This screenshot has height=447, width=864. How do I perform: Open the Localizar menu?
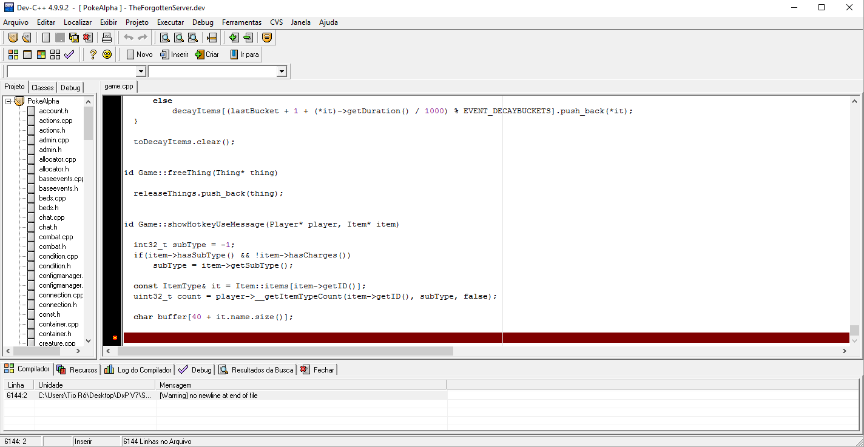pos(78,22)
